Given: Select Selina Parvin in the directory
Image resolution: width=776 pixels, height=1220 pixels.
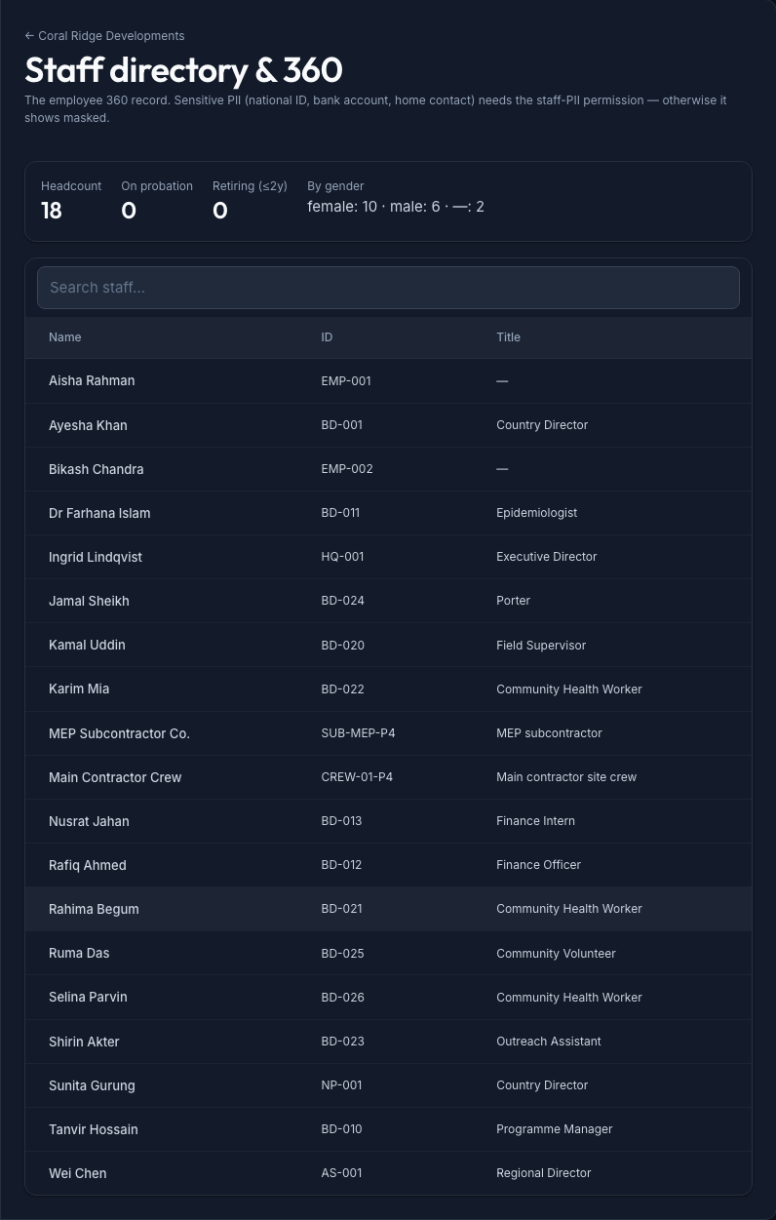Looking at the screenshot, I should [388, 997].
